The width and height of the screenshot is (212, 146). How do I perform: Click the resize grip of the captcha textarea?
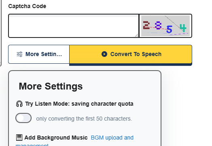[137, 35]
